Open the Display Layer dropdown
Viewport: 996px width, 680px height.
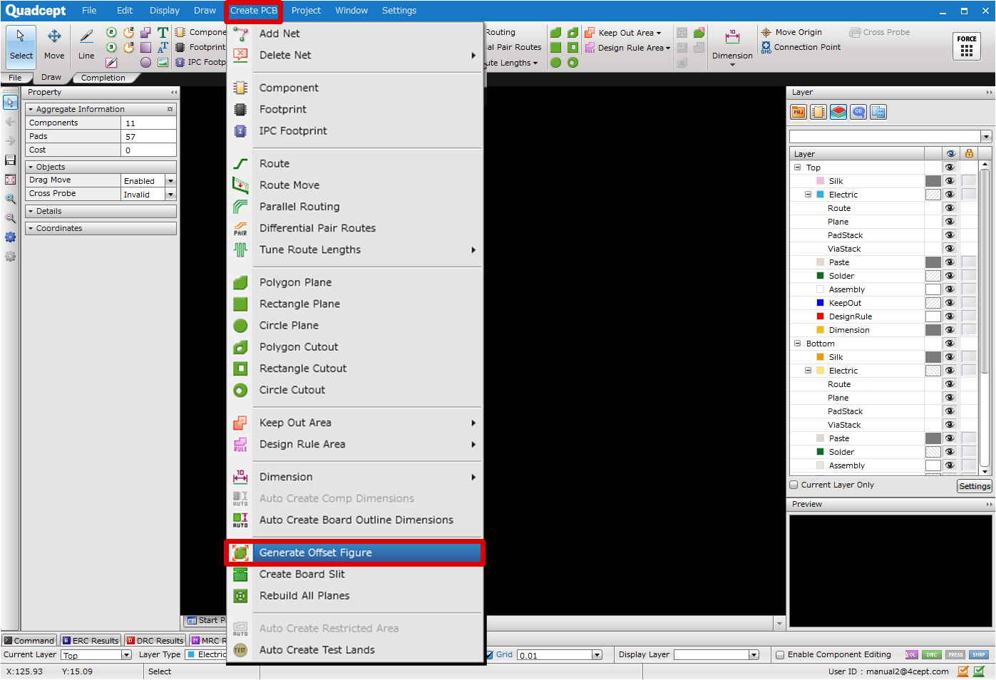pos(754,655)
